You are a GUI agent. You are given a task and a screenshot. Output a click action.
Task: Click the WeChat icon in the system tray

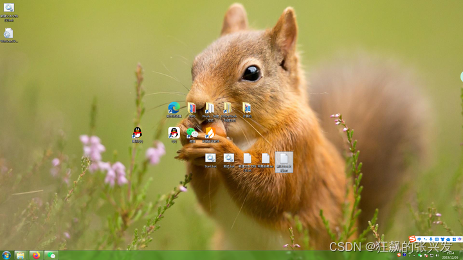(420, 256)
